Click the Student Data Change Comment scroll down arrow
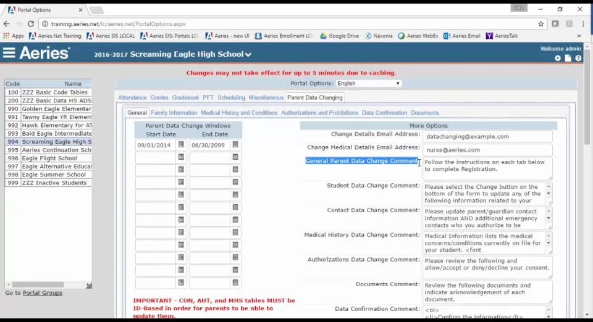Screen dimensions: 593x322 pyautogui.click(x=549, y=194)
